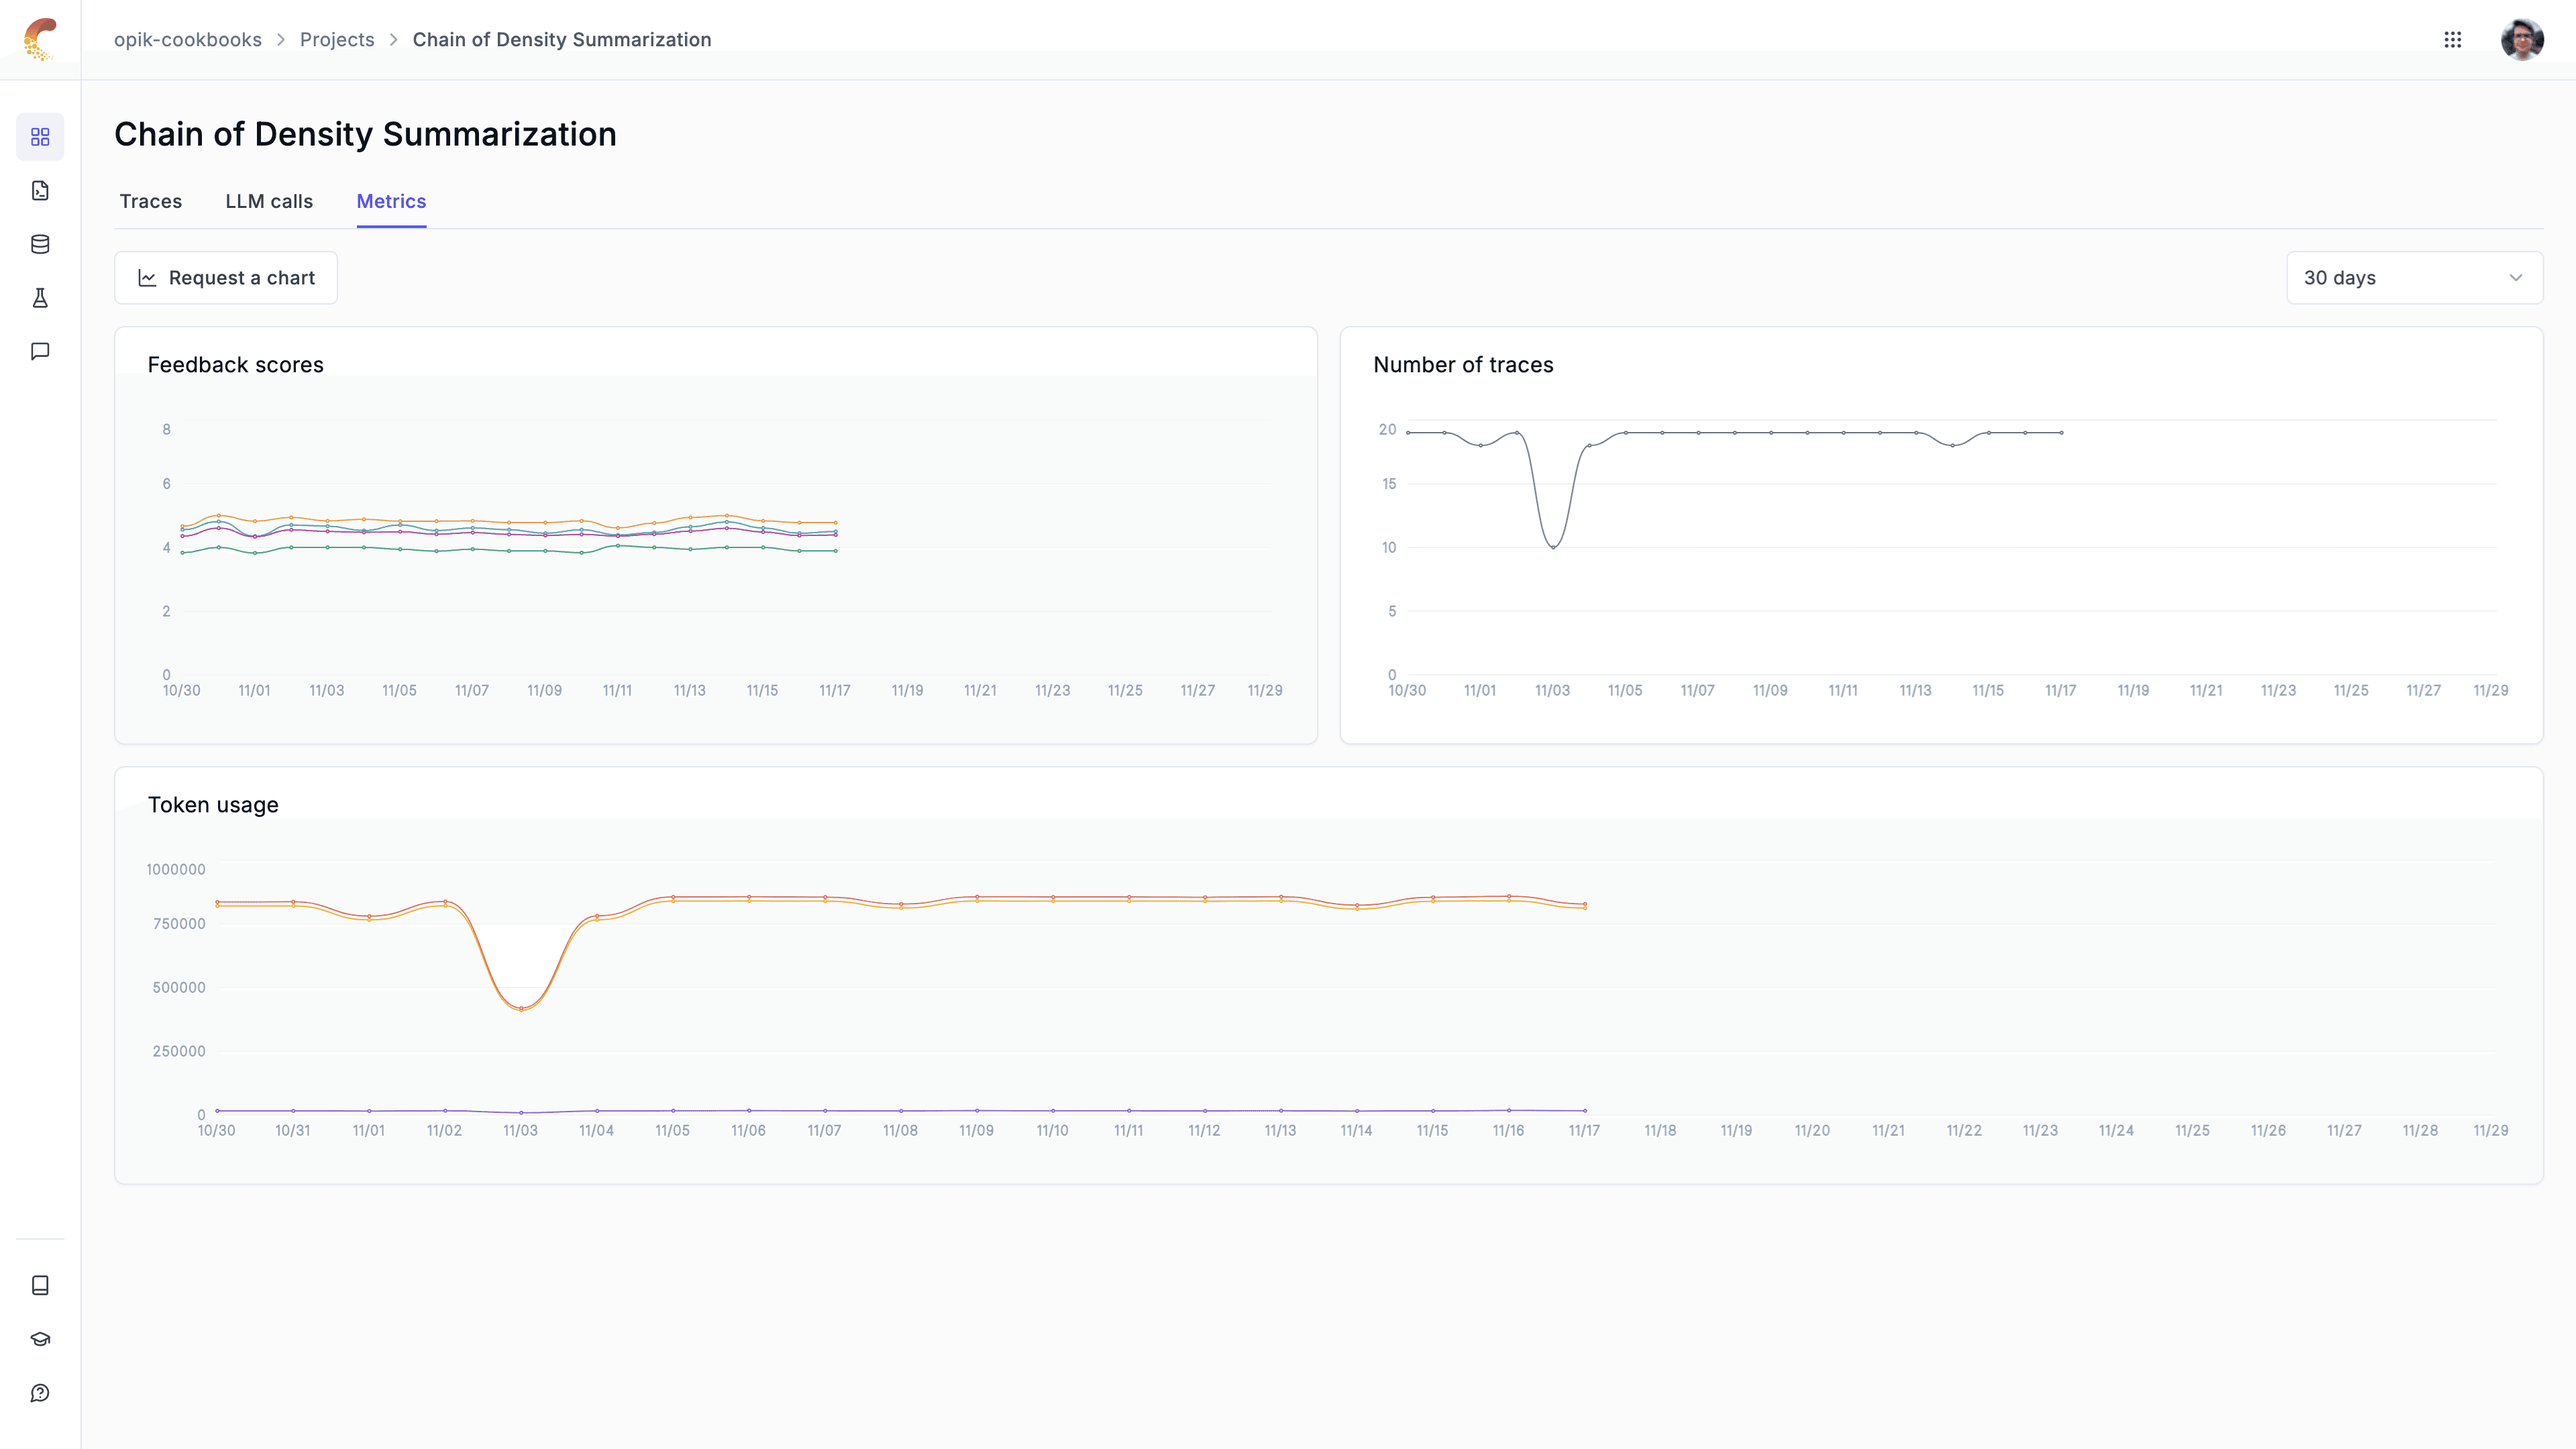Open the Experiments flask sidebar icon
Image resolution: width=2576 pixels, height=1449 pixels.
coord(40,298)
